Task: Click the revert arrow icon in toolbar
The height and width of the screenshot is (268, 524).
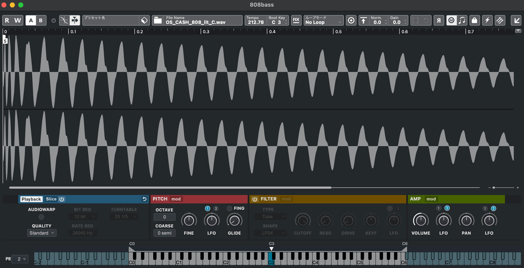Action: tap(426, 21)
